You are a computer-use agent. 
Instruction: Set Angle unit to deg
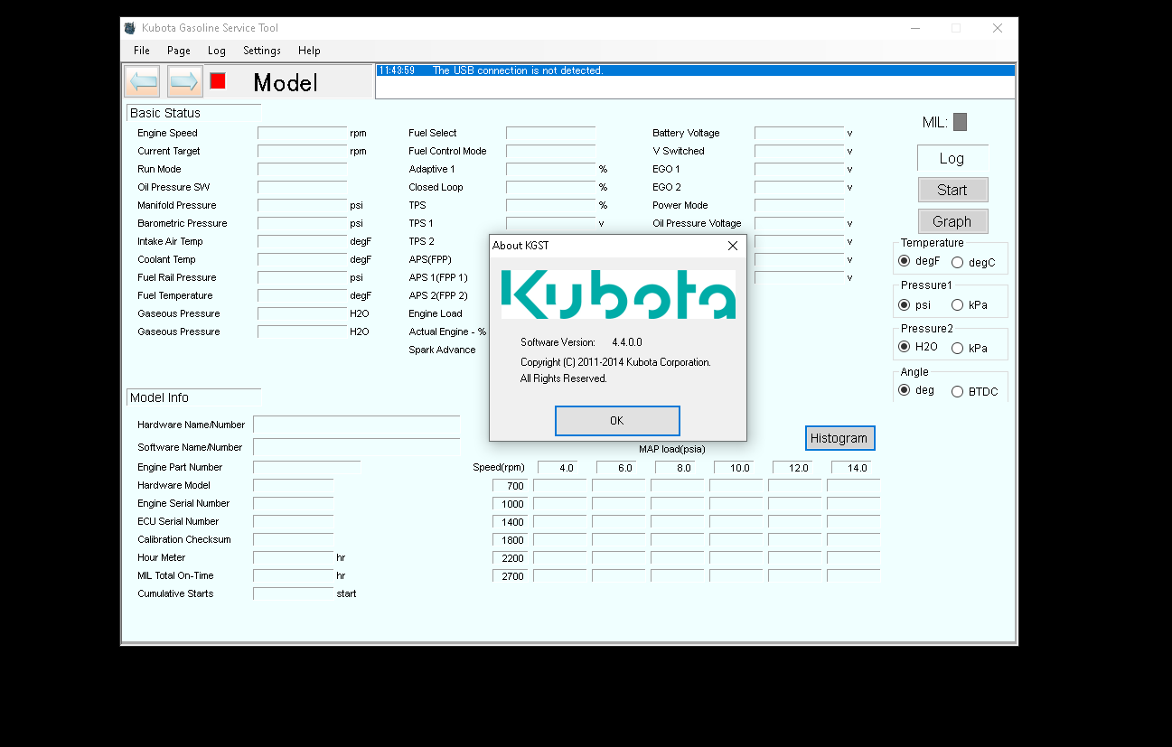coord(916,390)
